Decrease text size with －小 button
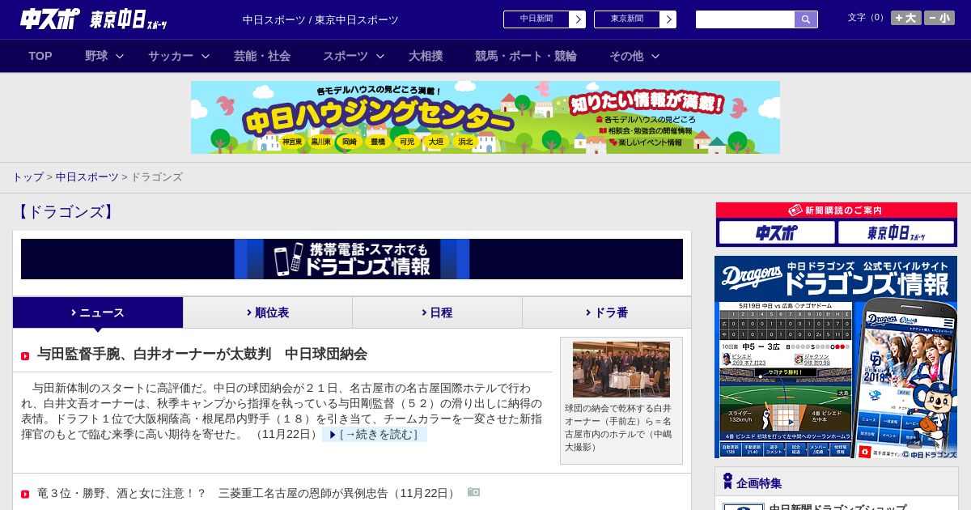This screenshot has width=971, height=510. (939, 18)
